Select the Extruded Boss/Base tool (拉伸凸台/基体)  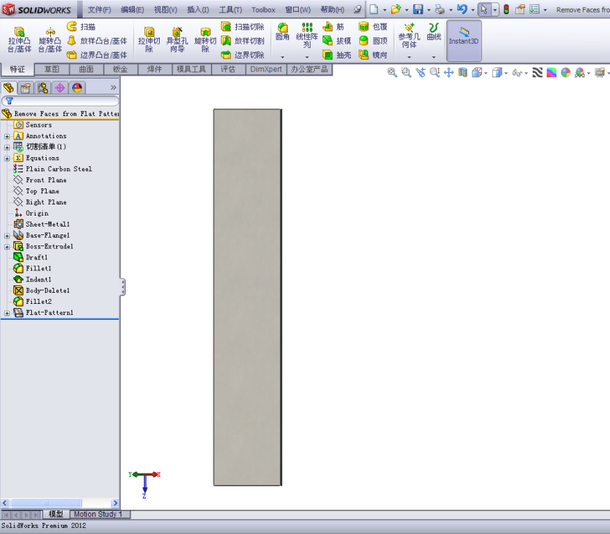pyautogui.click(x=19, y=40)
